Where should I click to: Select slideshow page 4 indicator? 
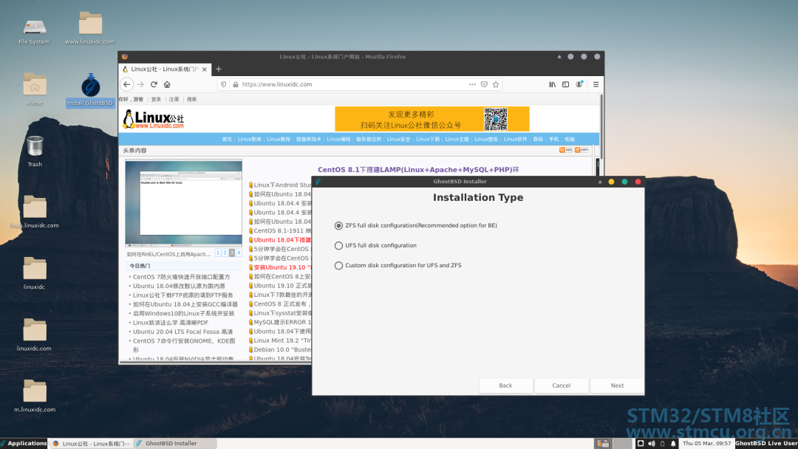click(239, 253)
